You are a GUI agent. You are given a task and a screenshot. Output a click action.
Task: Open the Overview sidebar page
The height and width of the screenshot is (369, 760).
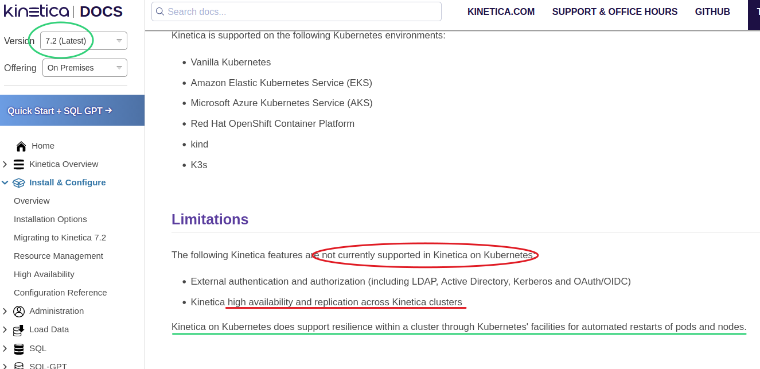[32, 201]
